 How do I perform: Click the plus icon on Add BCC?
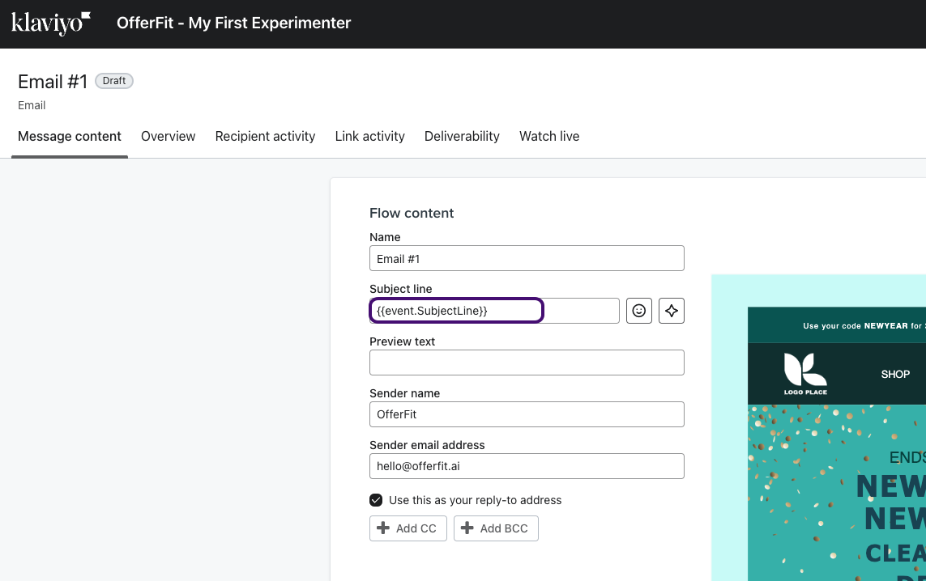tap(467, 528)
